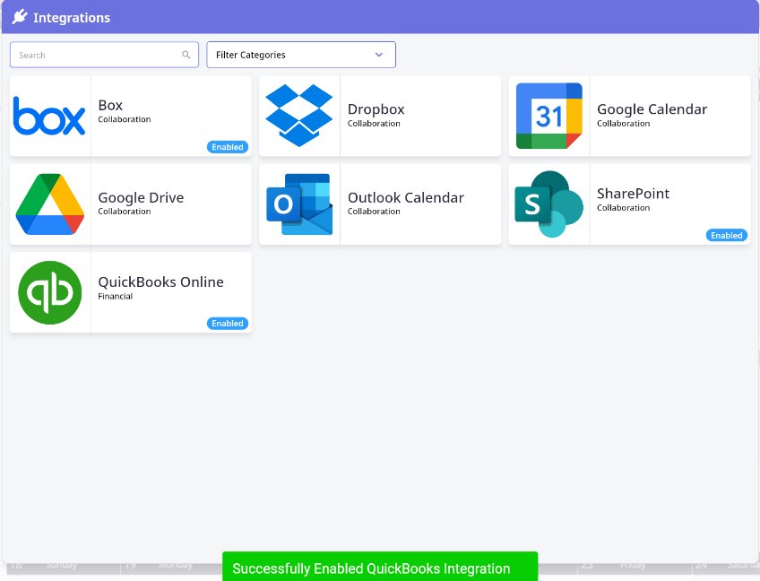Screen dimensions: 760x581
Task: Click the Google Calendar logo icon
Action: (548, 116)
